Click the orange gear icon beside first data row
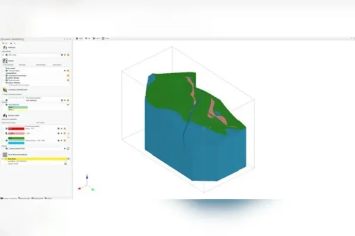This screenshot has width=355, height=236. (68, 55)
